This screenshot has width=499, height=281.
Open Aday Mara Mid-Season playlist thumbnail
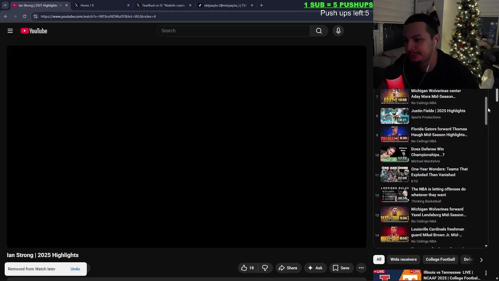coord(395,96)
